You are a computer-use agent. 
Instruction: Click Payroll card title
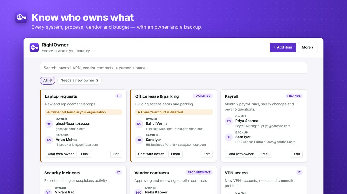pyautogui.click(x=231, y=96)
